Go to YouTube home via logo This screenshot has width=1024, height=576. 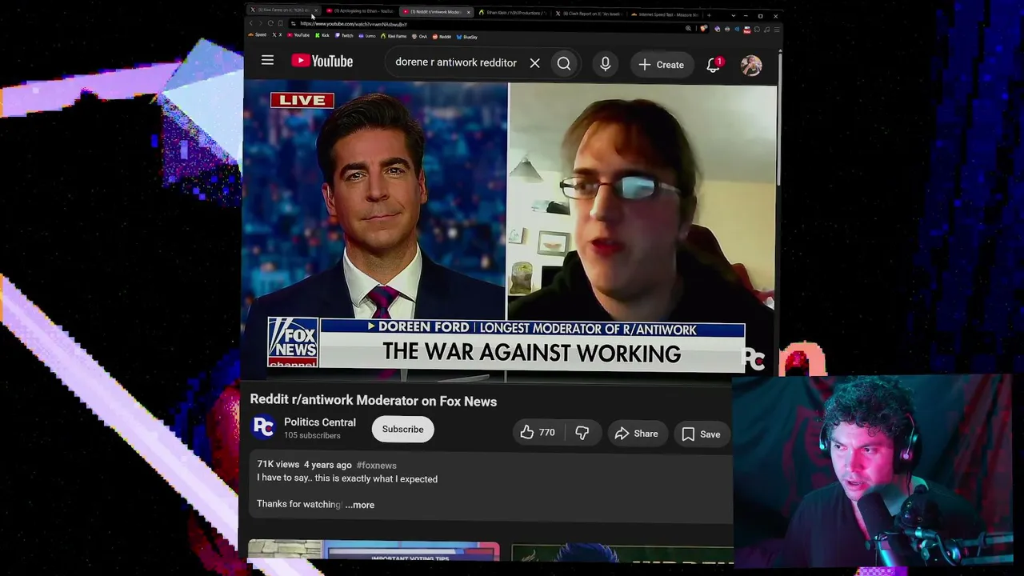click(x=322, y=61)
